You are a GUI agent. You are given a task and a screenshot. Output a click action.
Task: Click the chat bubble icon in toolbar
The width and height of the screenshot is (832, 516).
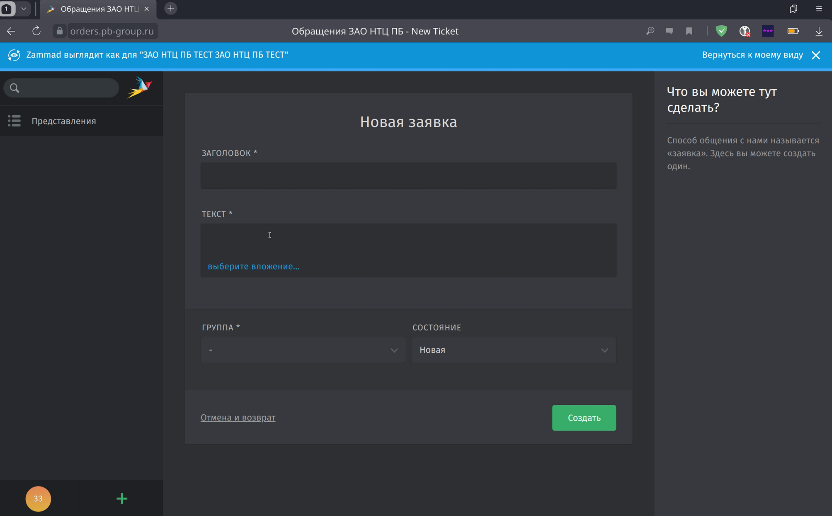[669, 31]
